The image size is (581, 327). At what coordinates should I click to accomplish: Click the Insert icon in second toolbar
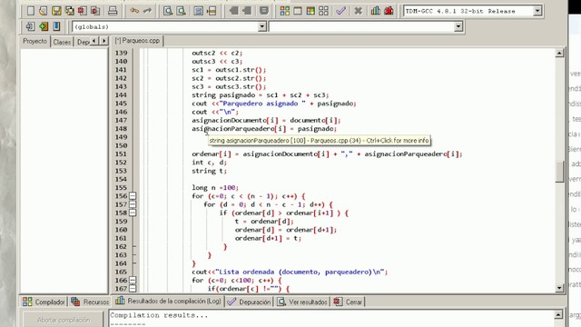point(30,26)
